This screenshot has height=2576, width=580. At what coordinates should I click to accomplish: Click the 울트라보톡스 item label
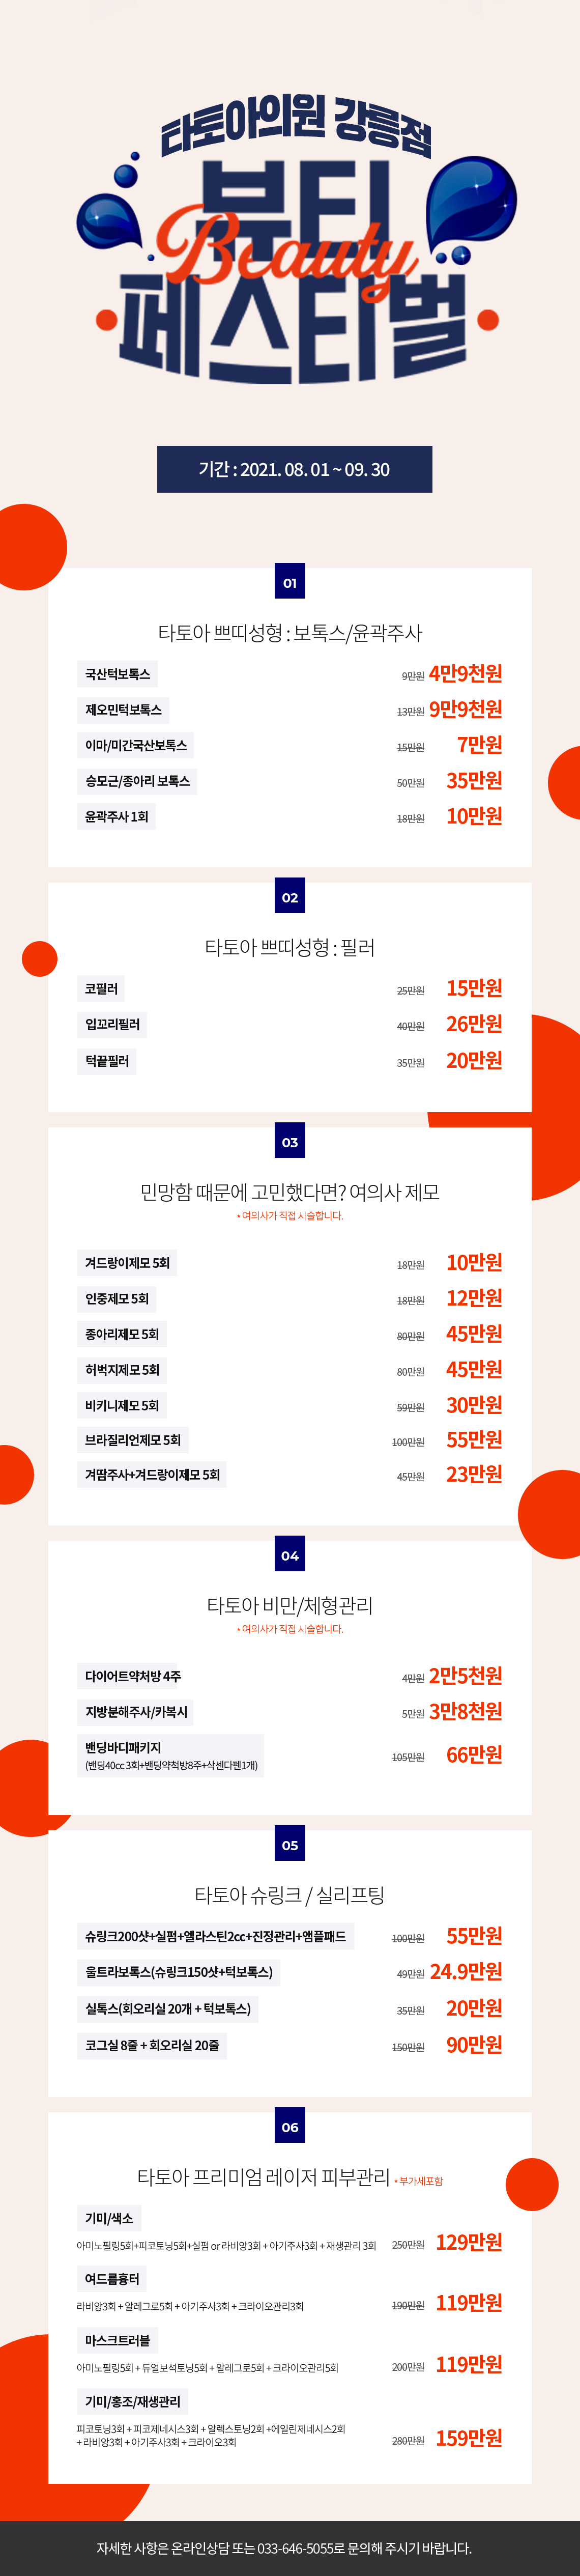point(179,1972)
